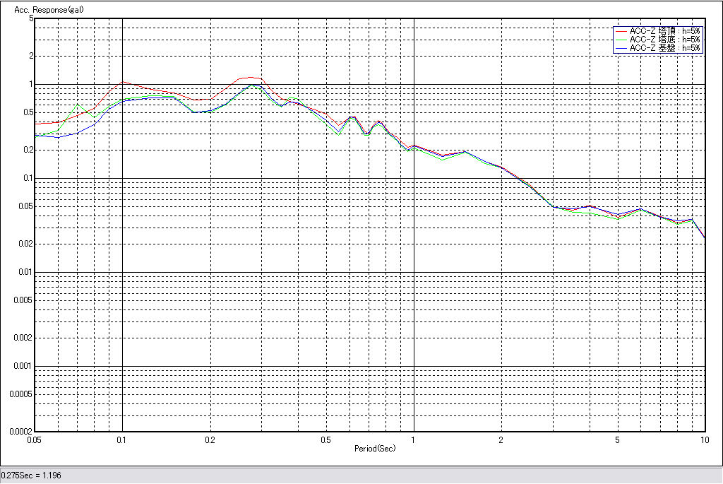
Task: Click the Period(Sec) axis title
Action: point(375,449)
